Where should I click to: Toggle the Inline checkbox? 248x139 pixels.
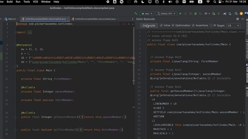click(161, 25)
